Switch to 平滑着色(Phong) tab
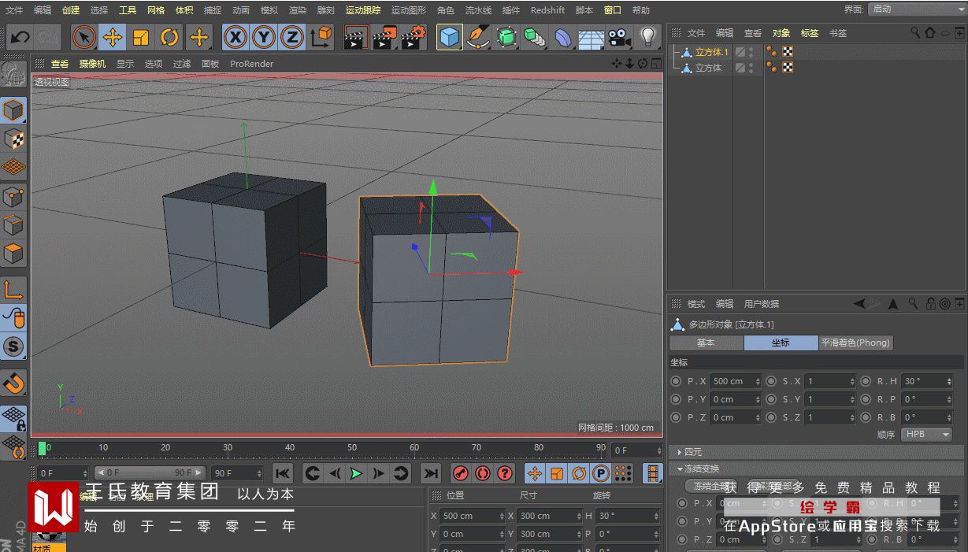Viewport: 968px width, 552px height. (855, 343)
